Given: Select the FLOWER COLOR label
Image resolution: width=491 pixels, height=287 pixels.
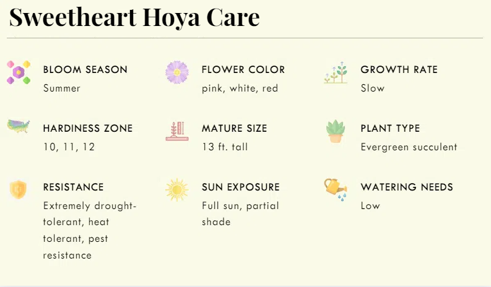Looking at the screenshot, I should 243,70.
